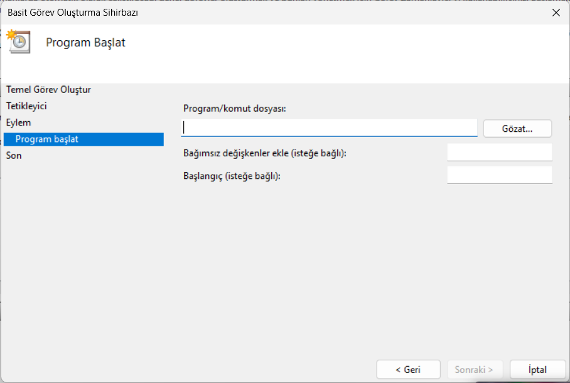Click the Program Başlat heading text
570x383 pixels.
[x=85, y=43]
